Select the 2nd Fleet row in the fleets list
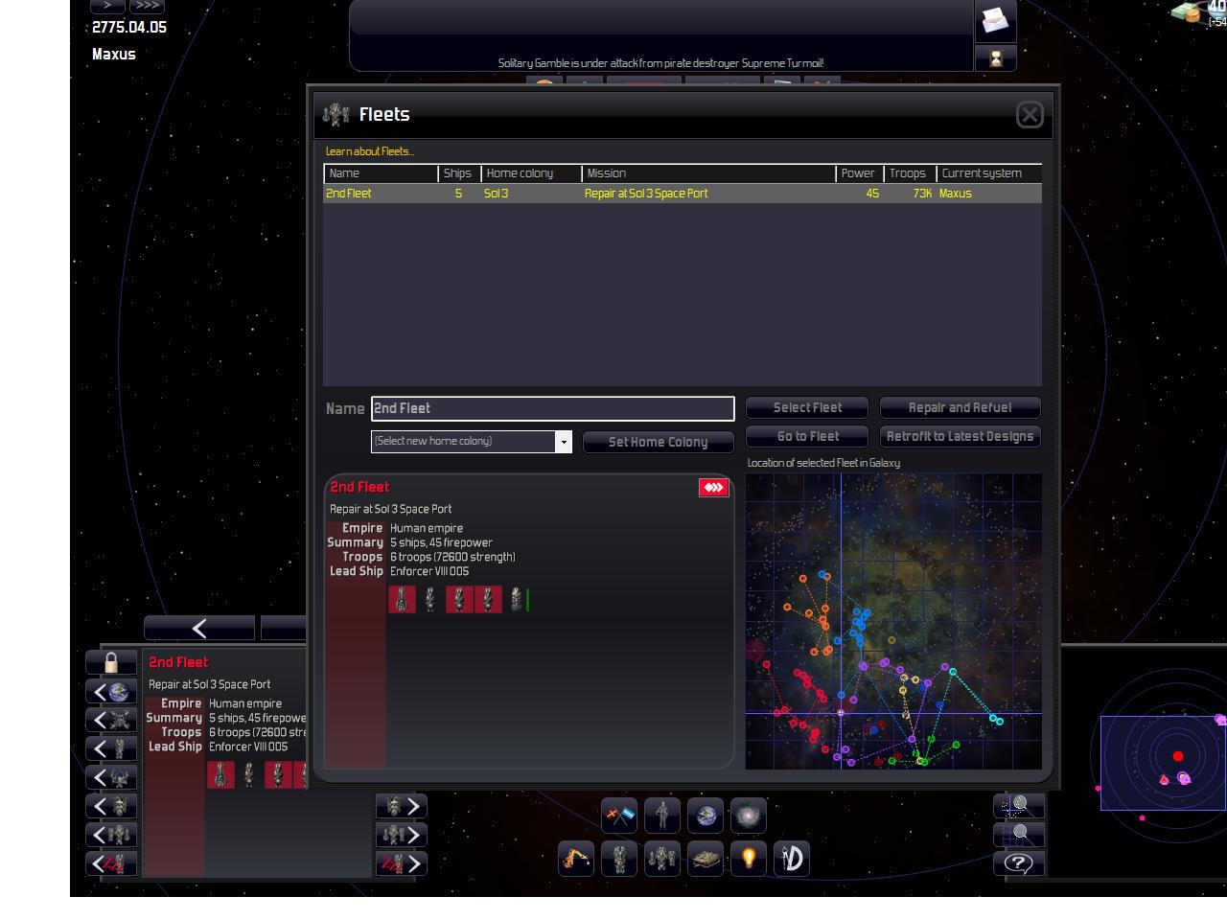 pos(683,194)
